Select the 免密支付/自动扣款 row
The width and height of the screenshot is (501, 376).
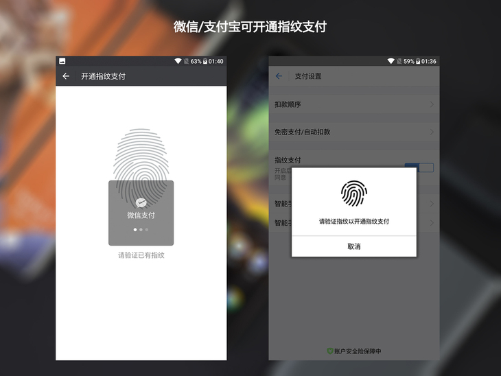[354, 132]
